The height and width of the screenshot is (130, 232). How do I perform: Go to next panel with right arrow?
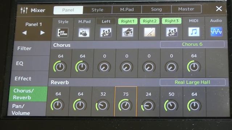coord(42,32)
